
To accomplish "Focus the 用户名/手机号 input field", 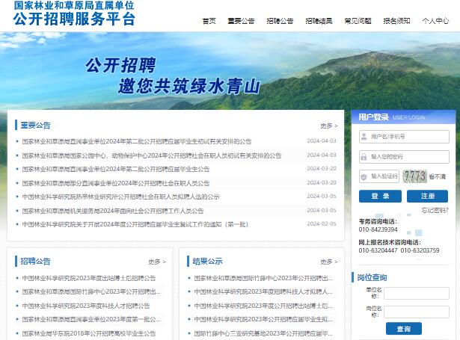I will [404, 137].
